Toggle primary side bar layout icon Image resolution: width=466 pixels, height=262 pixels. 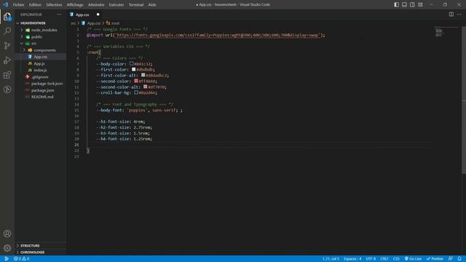(396, 4)
